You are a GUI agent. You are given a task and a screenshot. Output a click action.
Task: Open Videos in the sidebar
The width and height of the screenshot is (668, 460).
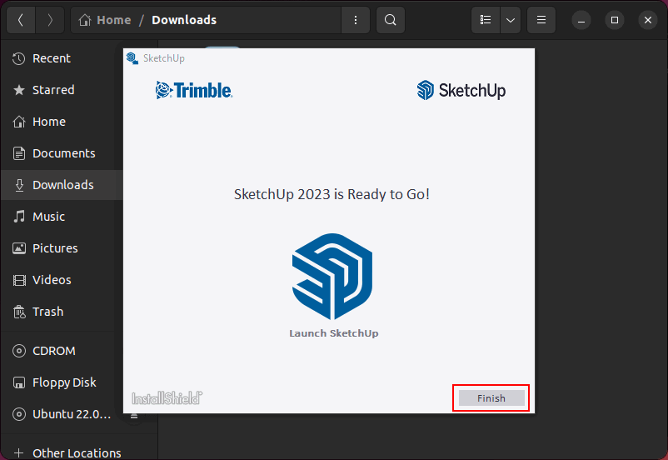pyautogui.click(x=62, y=280)
